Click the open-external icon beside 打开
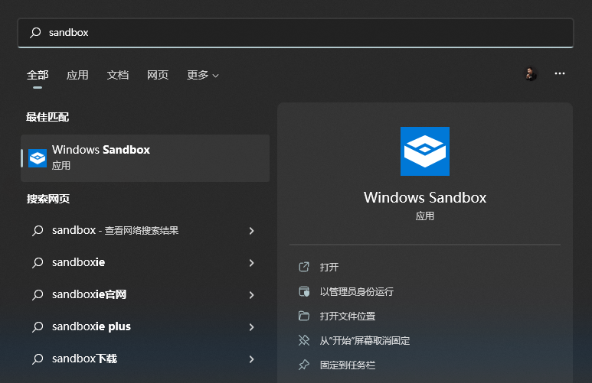Image resolution: width=592 pixels, height=383 pixels. (304, 267)
